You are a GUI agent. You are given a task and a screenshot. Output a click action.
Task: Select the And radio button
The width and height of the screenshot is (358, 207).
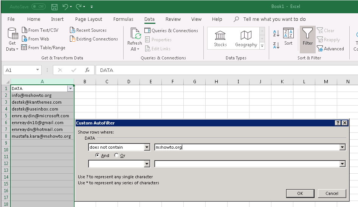[x=98, y=155]
